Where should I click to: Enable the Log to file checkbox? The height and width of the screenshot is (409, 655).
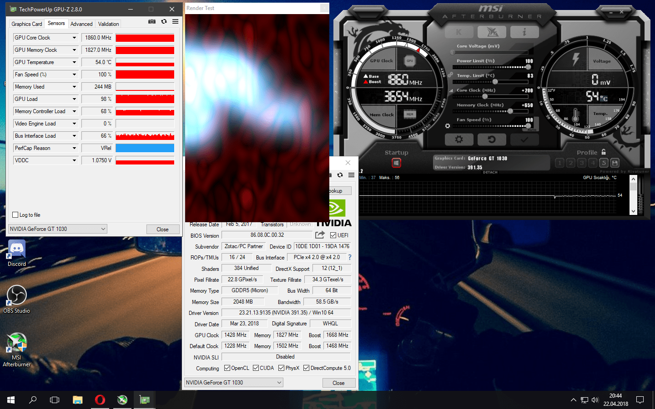coord(15,215)
